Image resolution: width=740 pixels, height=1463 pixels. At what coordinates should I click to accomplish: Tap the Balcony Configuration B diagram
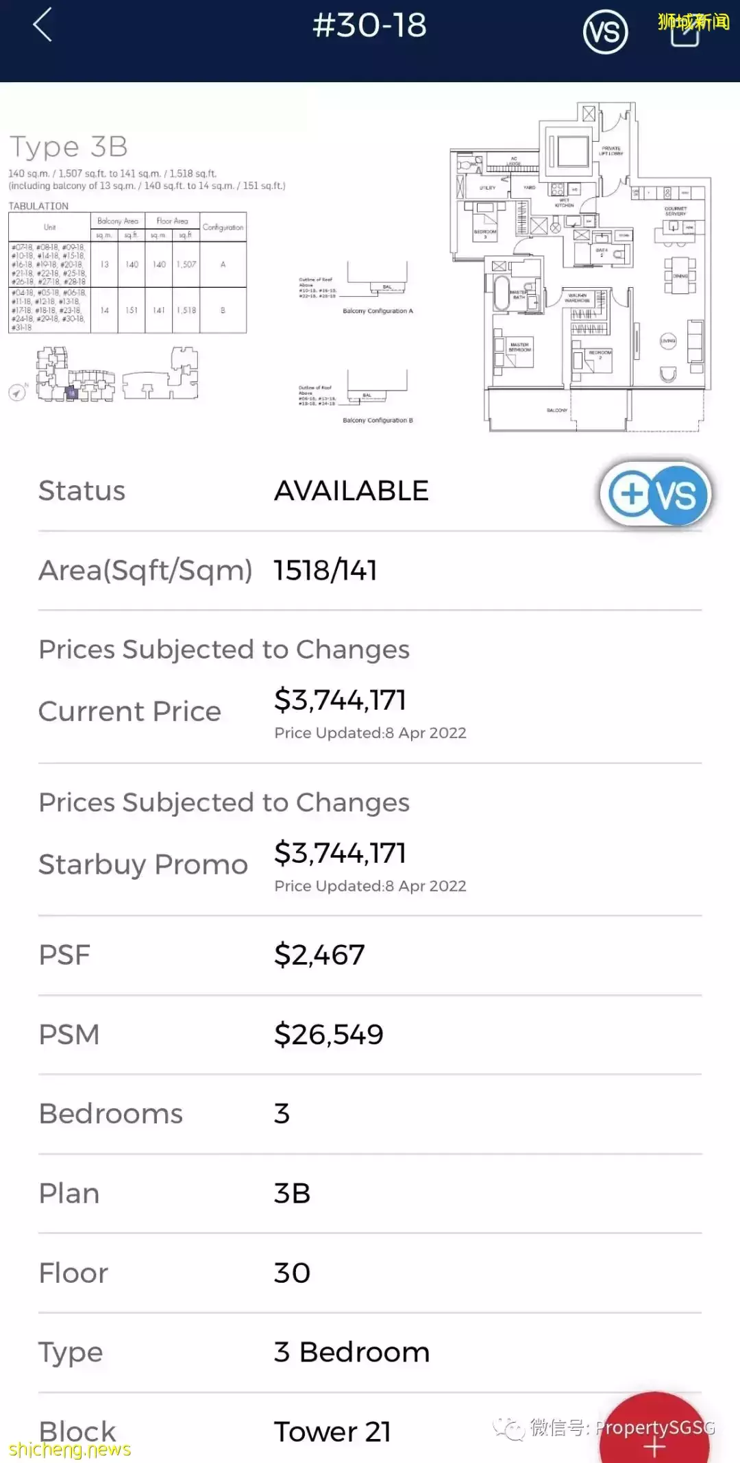378,394
